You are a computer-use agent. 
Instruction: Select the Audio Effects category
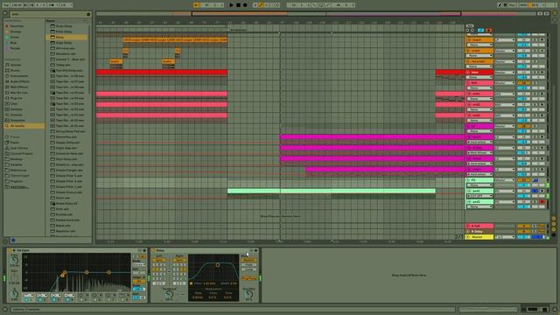coord(19,81)
